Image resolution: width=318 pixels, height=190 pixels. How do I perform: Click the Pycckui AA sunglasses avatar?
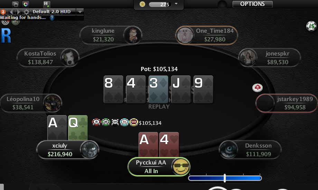coord(181,167)
